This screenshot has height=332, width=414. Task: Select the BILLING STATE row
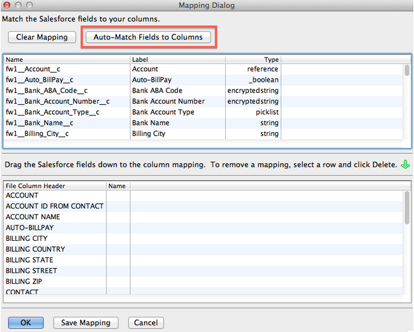[203, 260]
